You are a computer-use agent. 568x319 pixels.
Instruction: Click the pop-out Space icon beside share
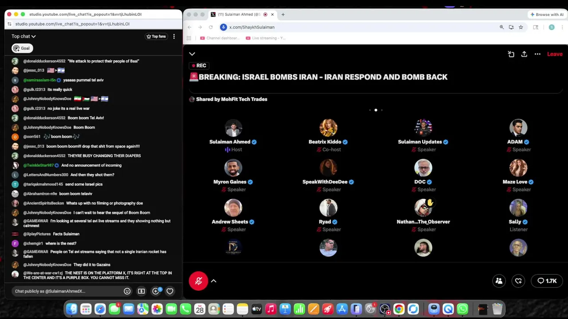click(511, 54)
